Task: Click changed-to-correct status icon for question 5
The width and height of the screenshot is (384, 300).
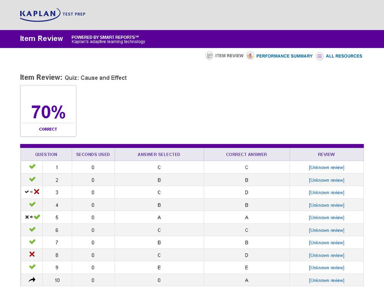Action: 32,217
